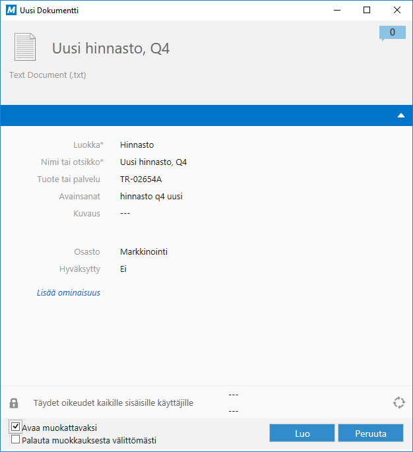Click the workflow state icon
This screenshot has height=452, width=413.
pos(398,403)
